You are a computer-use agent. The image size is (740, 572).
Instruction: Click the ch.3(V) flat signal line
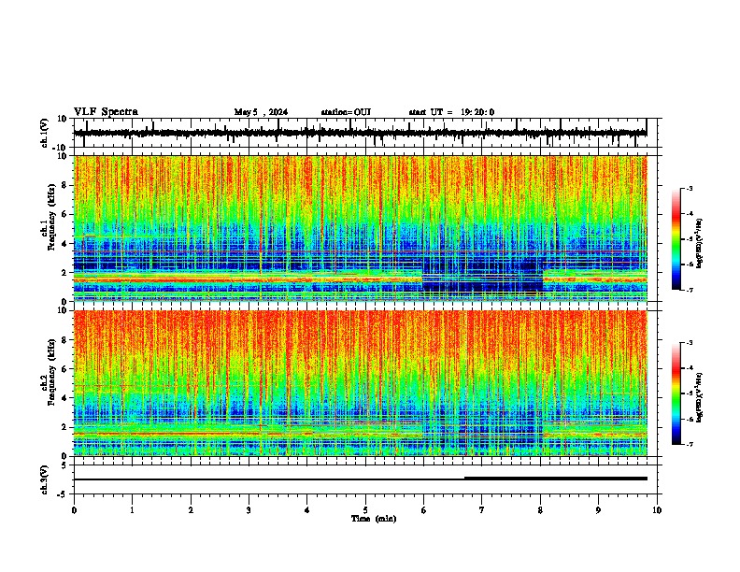(360, 479)
